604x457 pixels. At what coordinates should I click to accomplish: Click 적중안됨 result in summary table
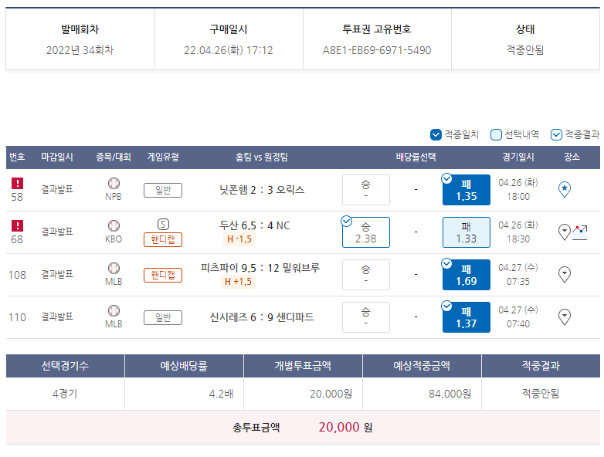(541, 394)
